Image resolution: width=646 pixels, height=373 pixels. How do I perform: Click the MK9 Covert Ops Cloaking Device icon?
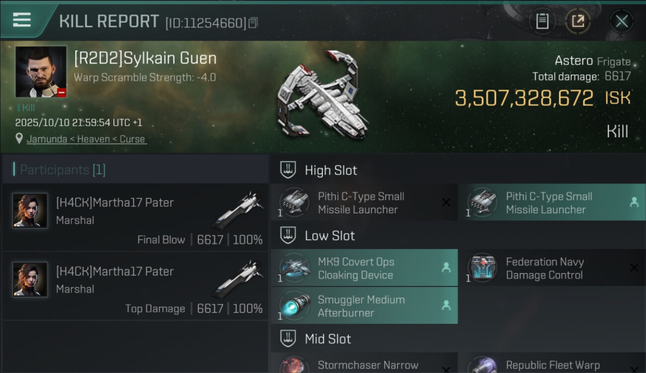click(295, 268)
